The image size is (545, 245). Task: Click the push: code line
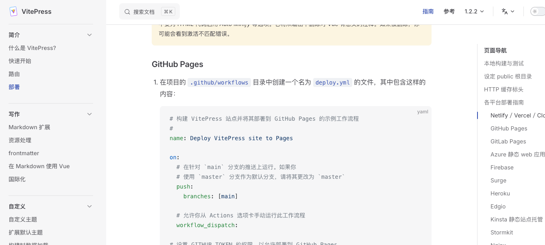pos(185,186)
